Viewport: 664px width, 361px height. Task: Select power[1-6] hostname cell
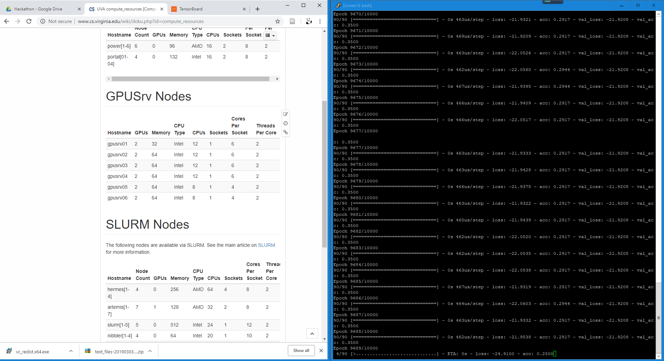point(119,46)
